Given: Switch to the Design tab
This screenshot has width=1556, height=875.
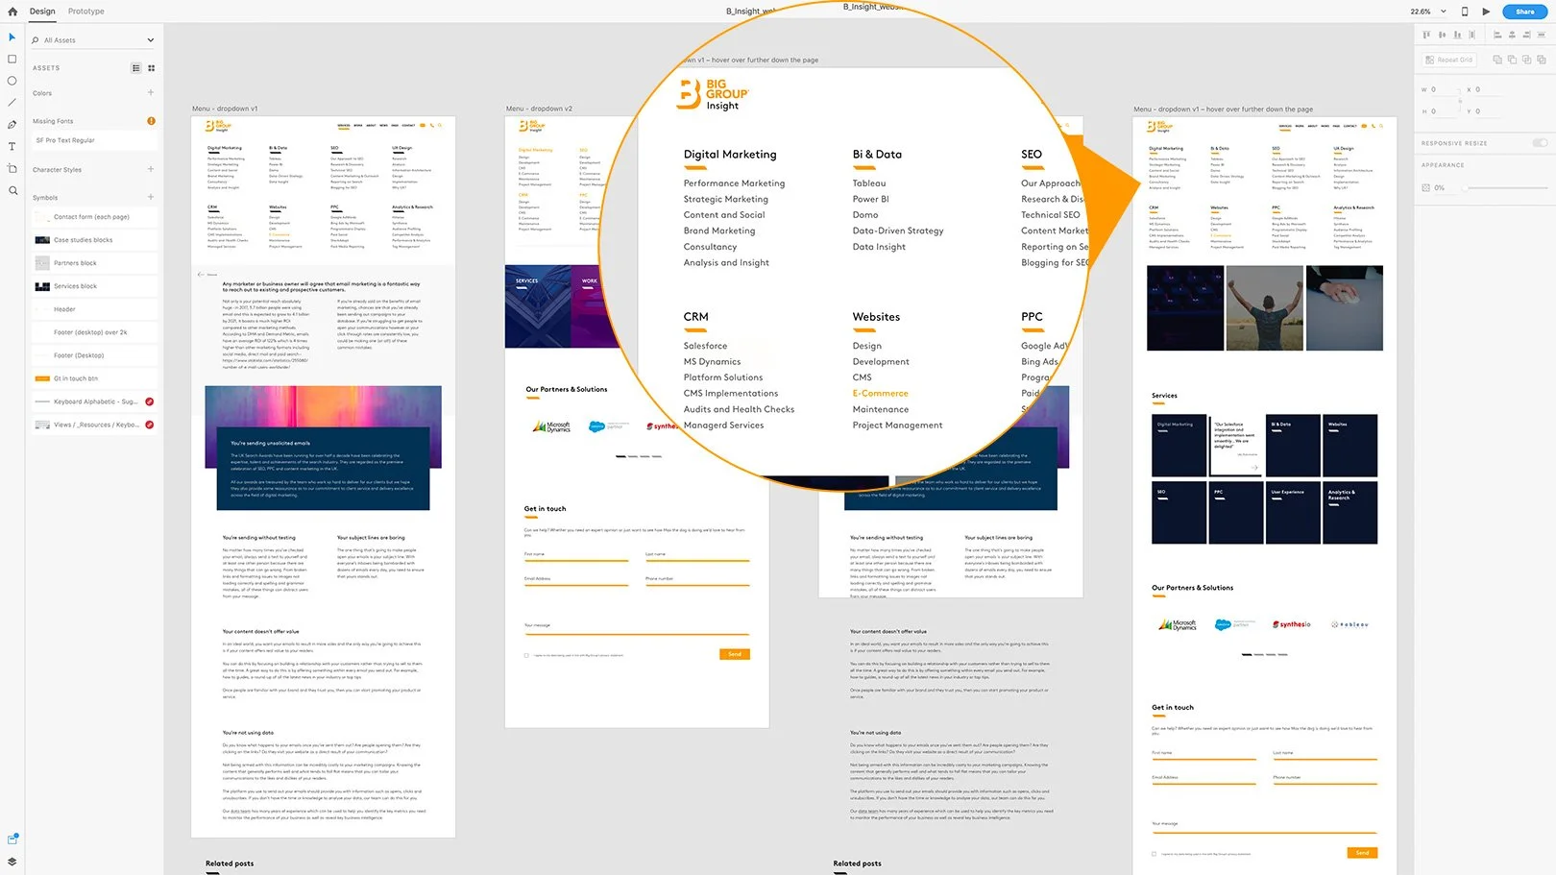Looking at the screenshot, I should click(x=42, y=12).
